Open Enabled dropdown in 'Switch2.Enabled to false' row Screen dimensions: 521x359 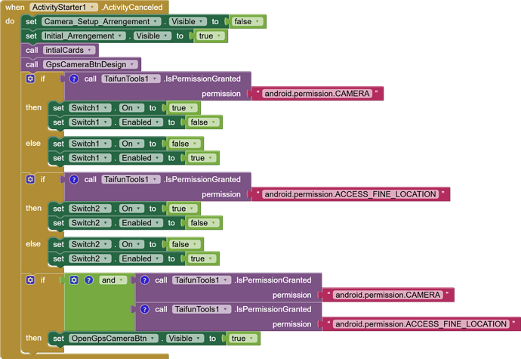tap(141, 223)
